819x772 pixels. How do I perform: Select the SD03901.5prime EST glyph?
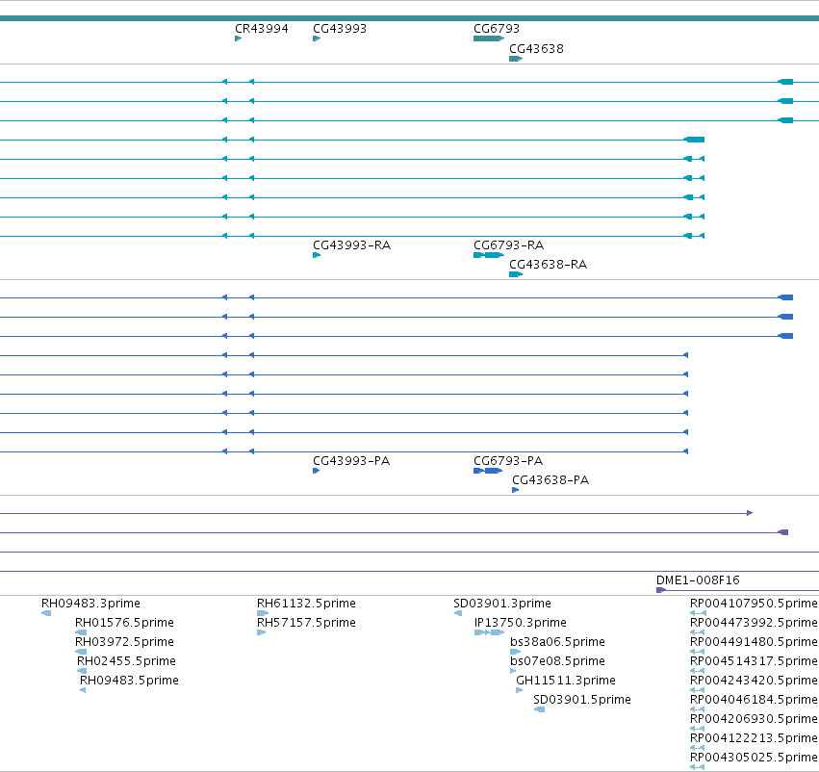click(540, 709)
